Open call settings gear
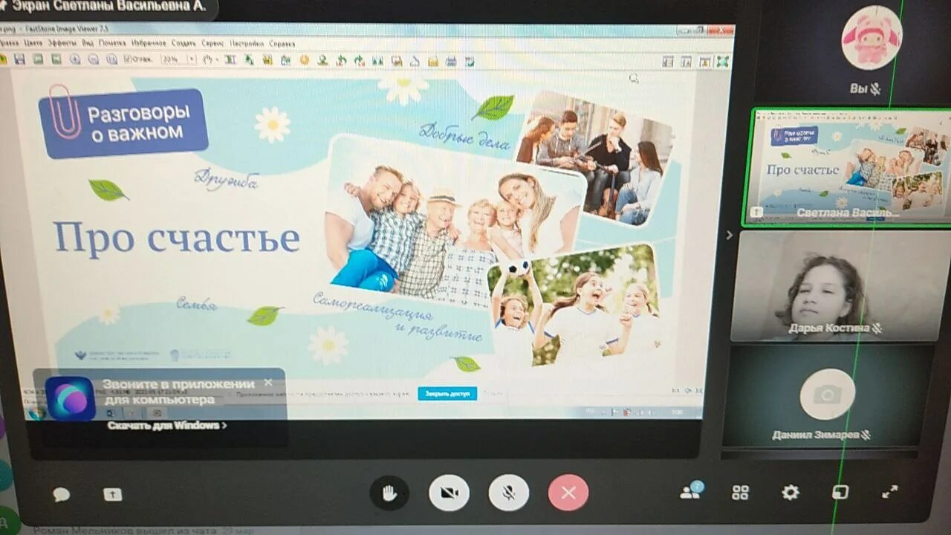Image resolution: width=951 pixels, height=535 pixels. [x=791, y=492]
